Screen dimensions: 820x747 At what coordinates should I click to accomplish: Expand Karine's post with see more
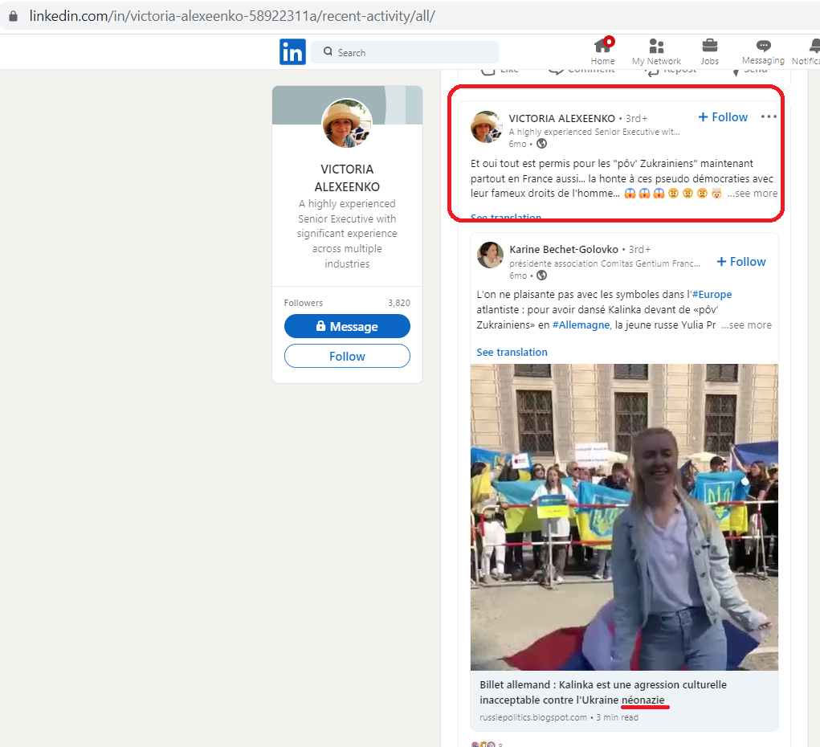pyautogui.click(x=747, y=325)
